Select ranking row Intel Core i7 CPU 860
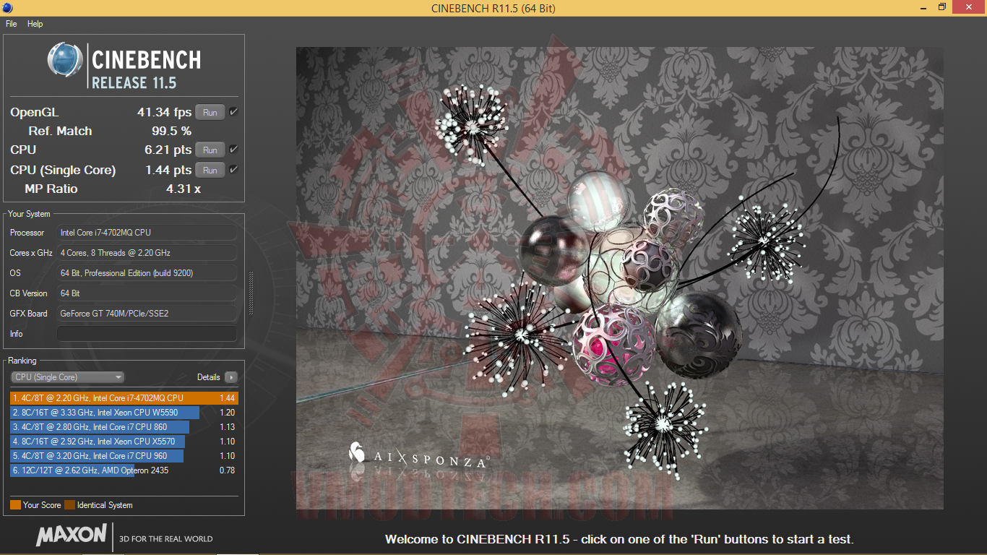The height and width of the screenshot is (555, 987). [124, 427]
